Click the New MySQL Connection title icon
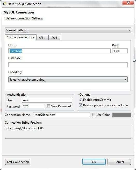Image resolution: width=136 pixels, height=170 pixels. click(4, 4)
